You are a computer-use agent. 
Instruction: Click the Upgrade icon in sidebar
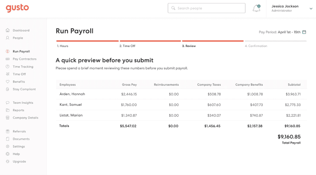pos(8,161)
